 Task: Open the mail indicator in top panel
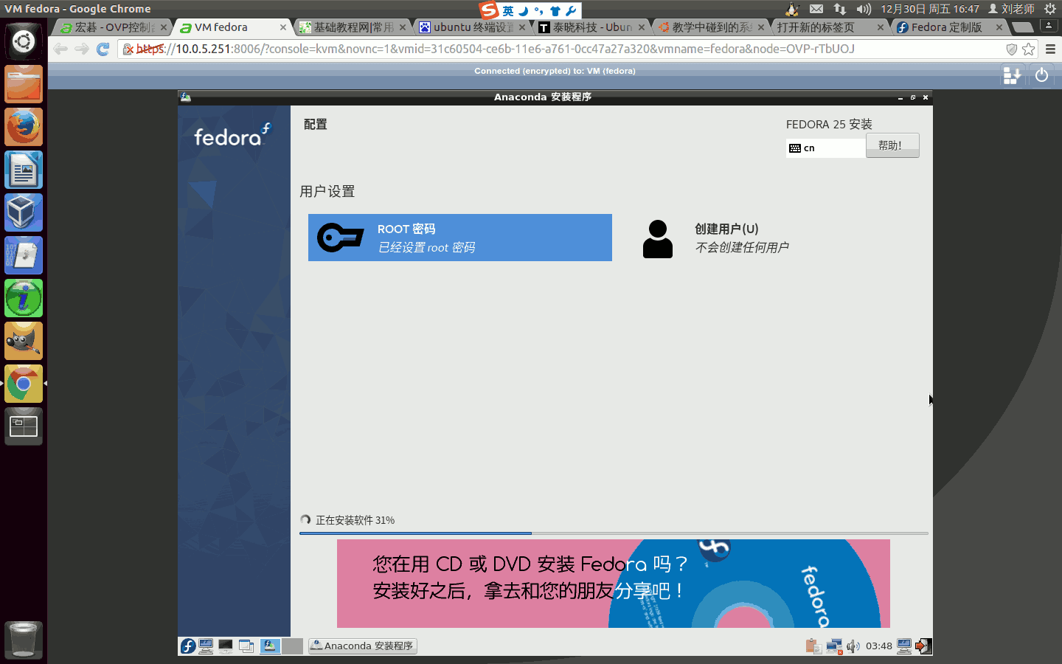click(816, 9)
